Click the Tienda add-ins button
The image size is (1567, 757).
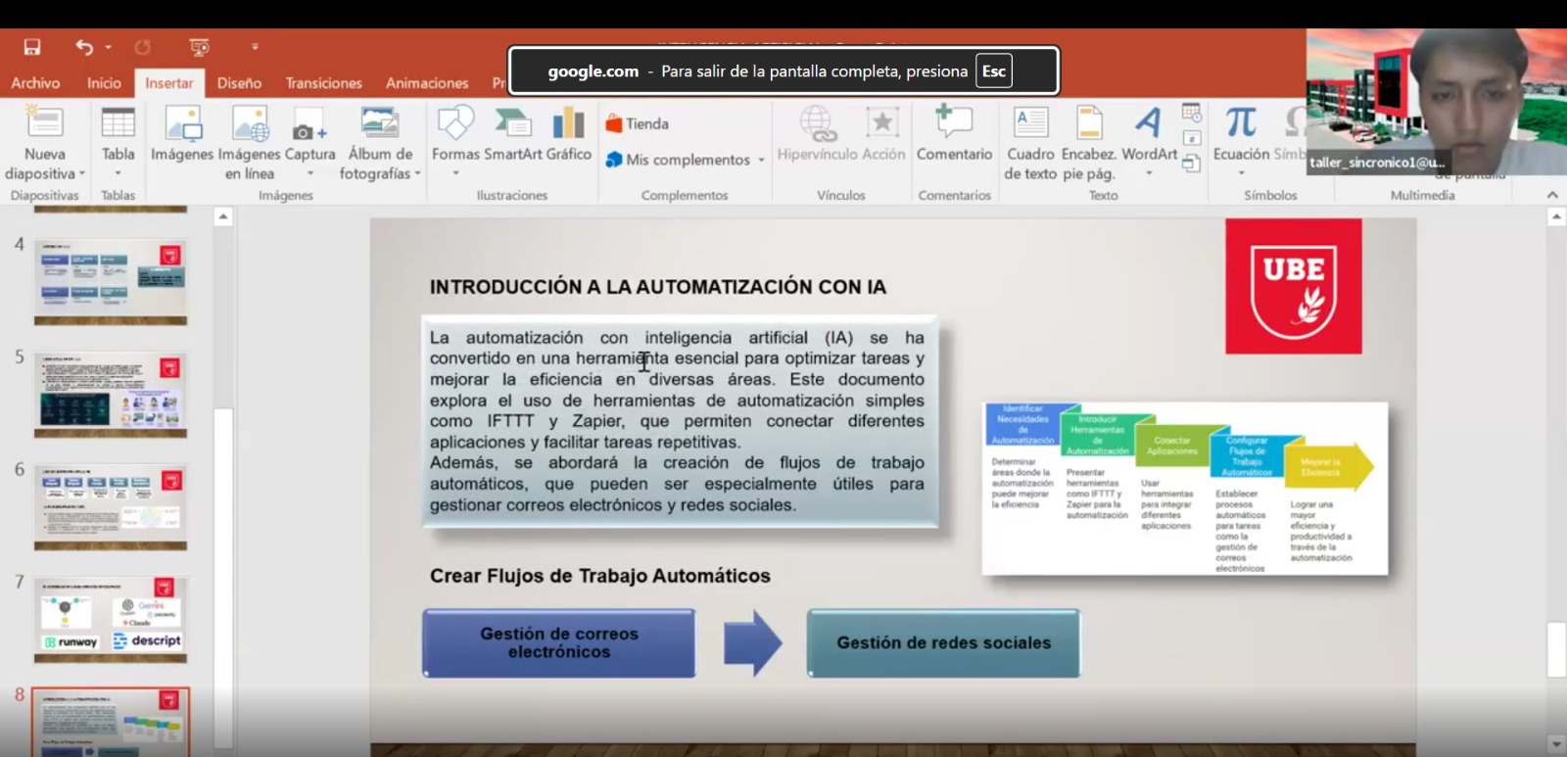pos(637,123)
